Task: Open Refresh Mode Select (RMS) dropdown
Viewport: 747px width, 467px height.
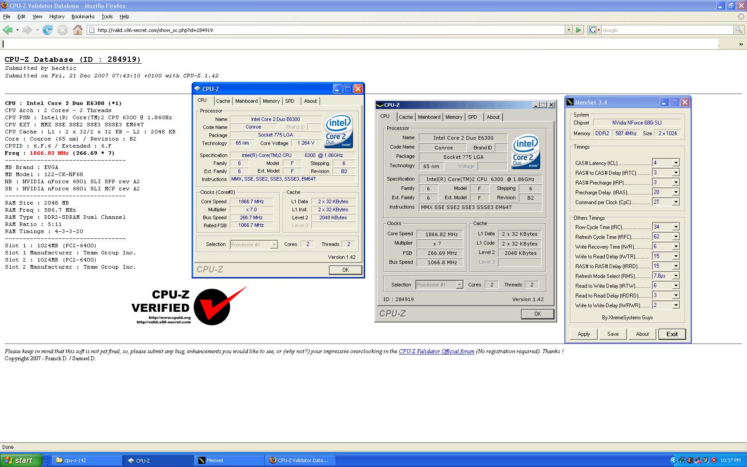Action: [x=675, y=276]
